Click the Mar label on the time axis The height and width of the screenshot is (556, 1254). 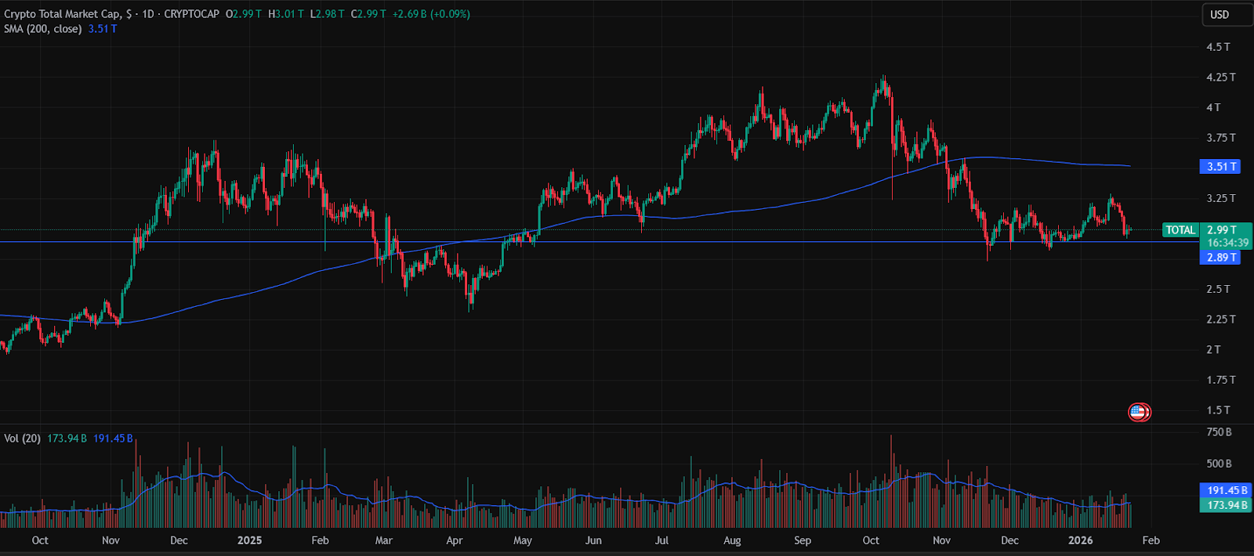384,540
